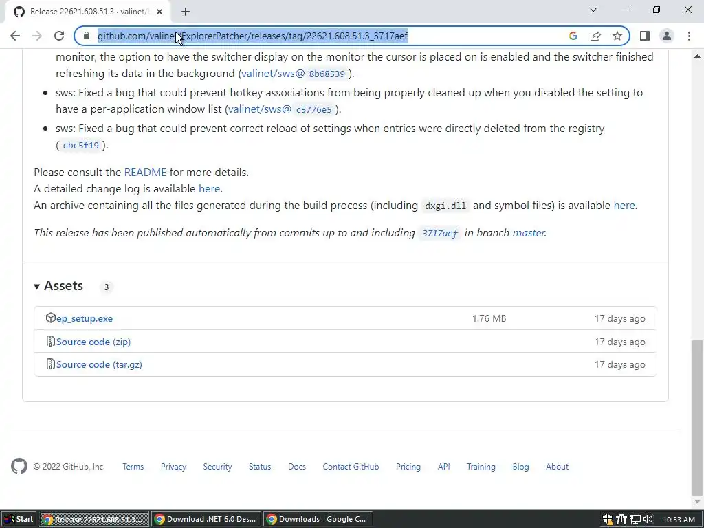Click scrollbar up arrow
Image resolution: width=704 pixels, height=528 pixels.
[697, 56]
